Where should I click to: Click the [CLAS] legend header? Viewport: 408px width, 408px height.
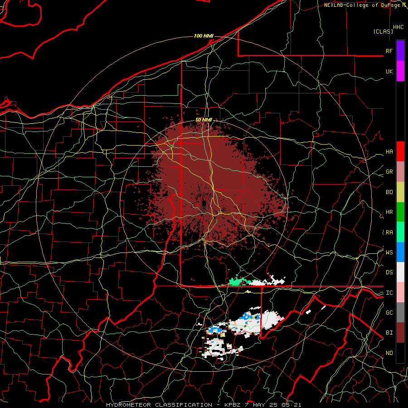pyautogui.click(x=383, y=31)
